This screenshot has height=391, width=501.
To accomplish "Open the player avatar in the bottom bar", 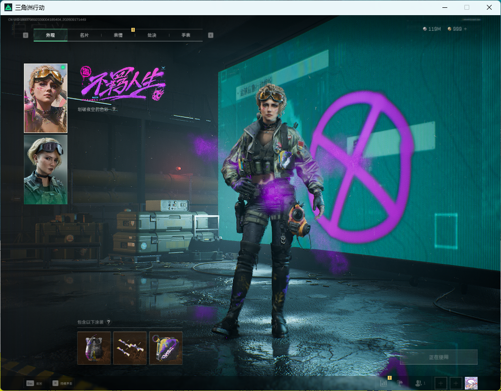I will 471,383.
